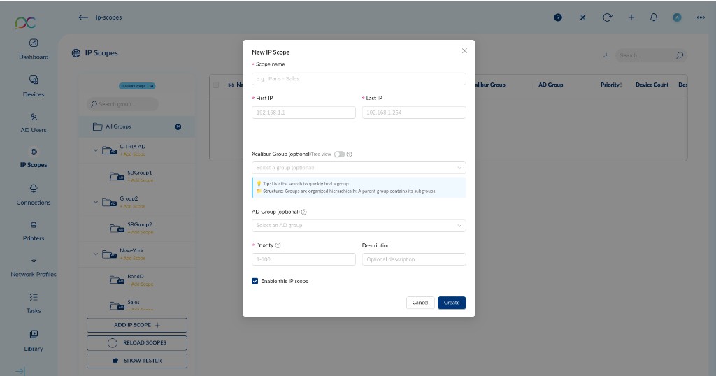Collapse the New-York tree chevron
Screen dimensions: 716x376
click(95, 254)
